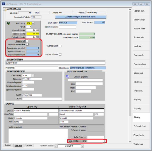Open Prac. neschop. section
This screenshot has height=151, width=152.
coord(141,64)
